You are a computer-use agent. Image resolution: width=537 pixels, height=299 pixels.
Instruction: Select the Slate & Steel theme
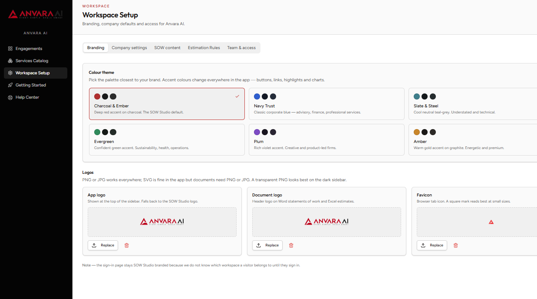click(473, 104)
